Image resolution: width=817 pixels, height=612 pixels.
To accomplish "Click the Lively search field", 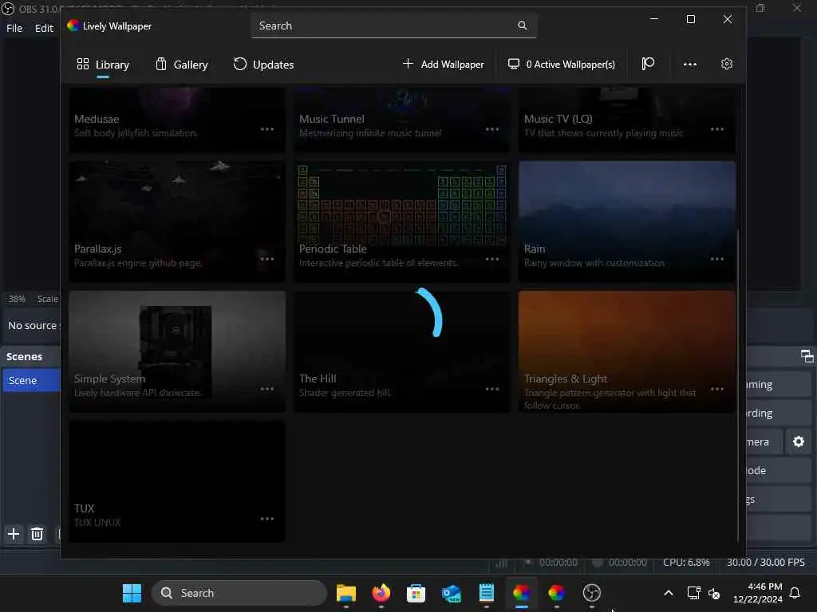I will click(x=393, y=25).
